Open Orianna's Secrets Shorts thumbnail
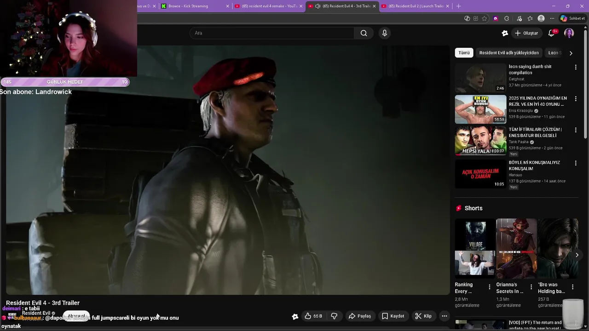 516,248
